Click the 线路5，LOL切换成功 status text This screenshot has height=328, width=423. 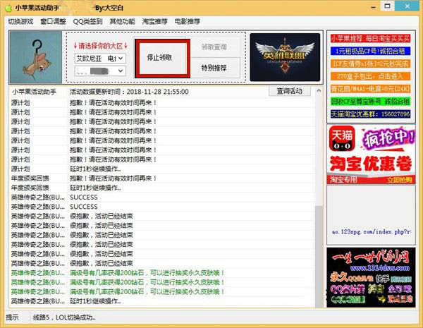click(64, 317)
